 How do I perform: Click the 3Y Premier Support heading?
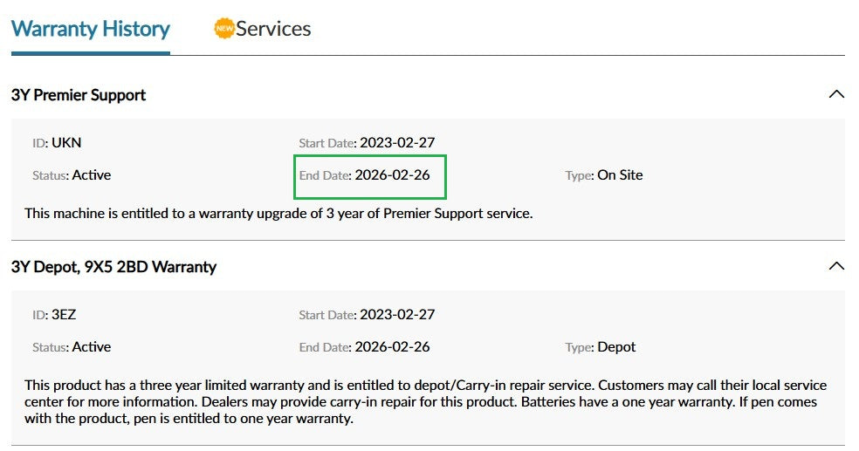pos(79,95)
